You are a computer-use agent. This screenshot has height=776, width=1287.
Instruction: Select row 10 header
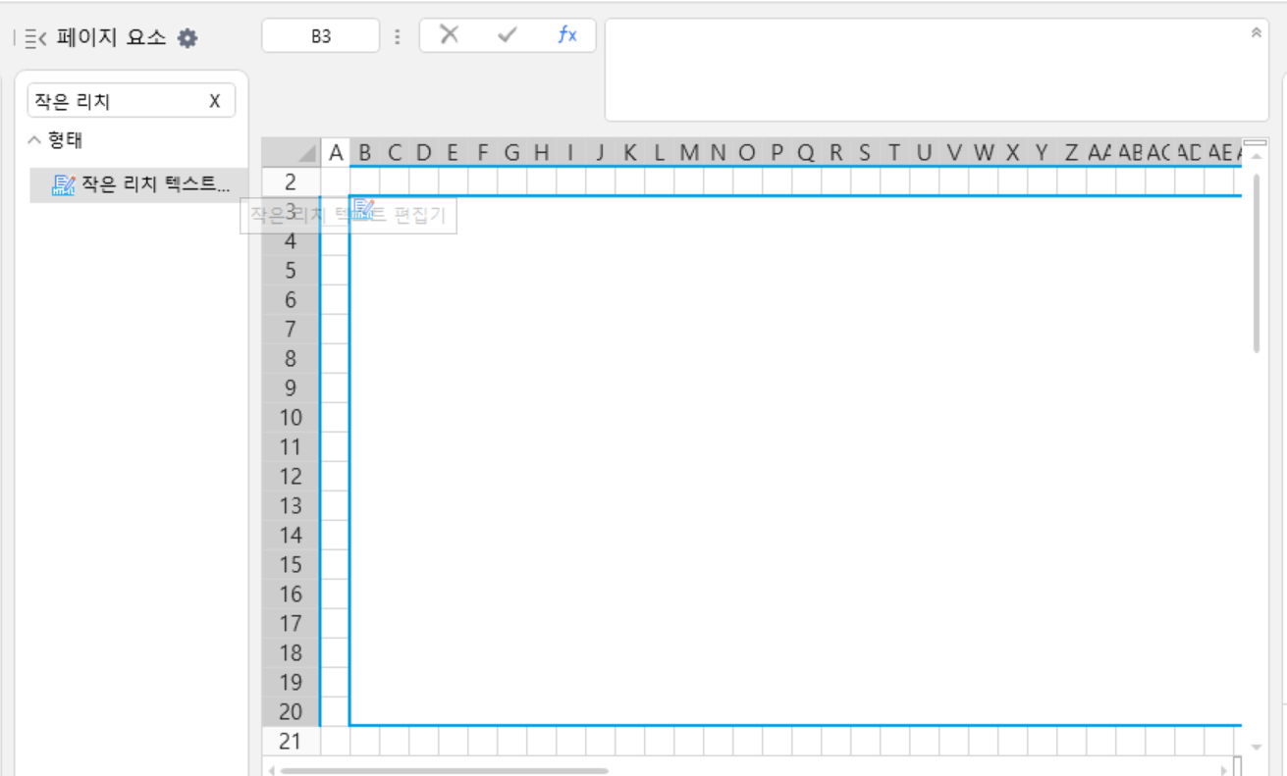291,417
